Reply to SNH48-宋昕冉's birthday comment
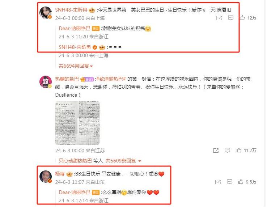This screenshot has width=271, height=207. pos(230,18)
